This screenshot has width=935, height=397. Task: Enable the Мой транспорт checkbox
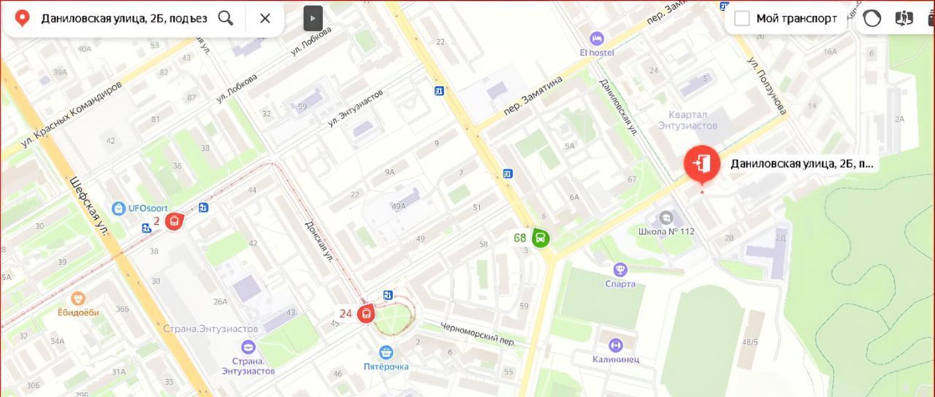pyautogui.click(x=742, y=18)
